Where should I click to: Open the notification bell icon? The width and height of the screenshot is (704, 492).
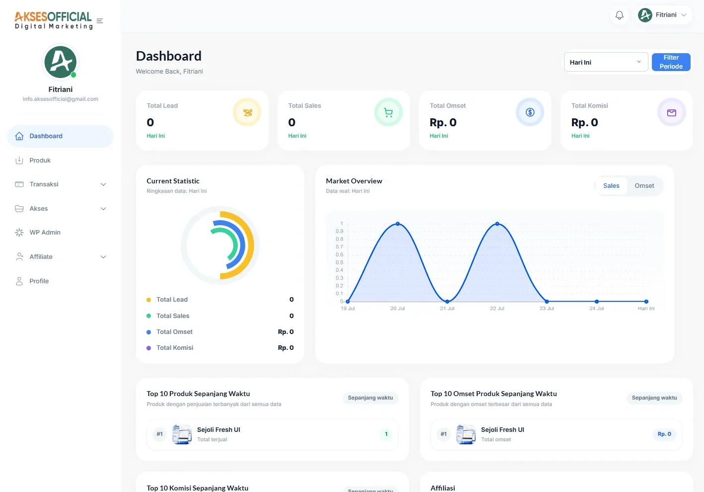pyautogui.click(x=619, y=15)
